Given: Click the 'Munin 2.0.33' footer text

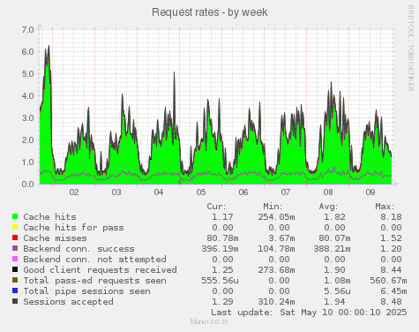Looking at the screenshot, I should pos(209,321).
